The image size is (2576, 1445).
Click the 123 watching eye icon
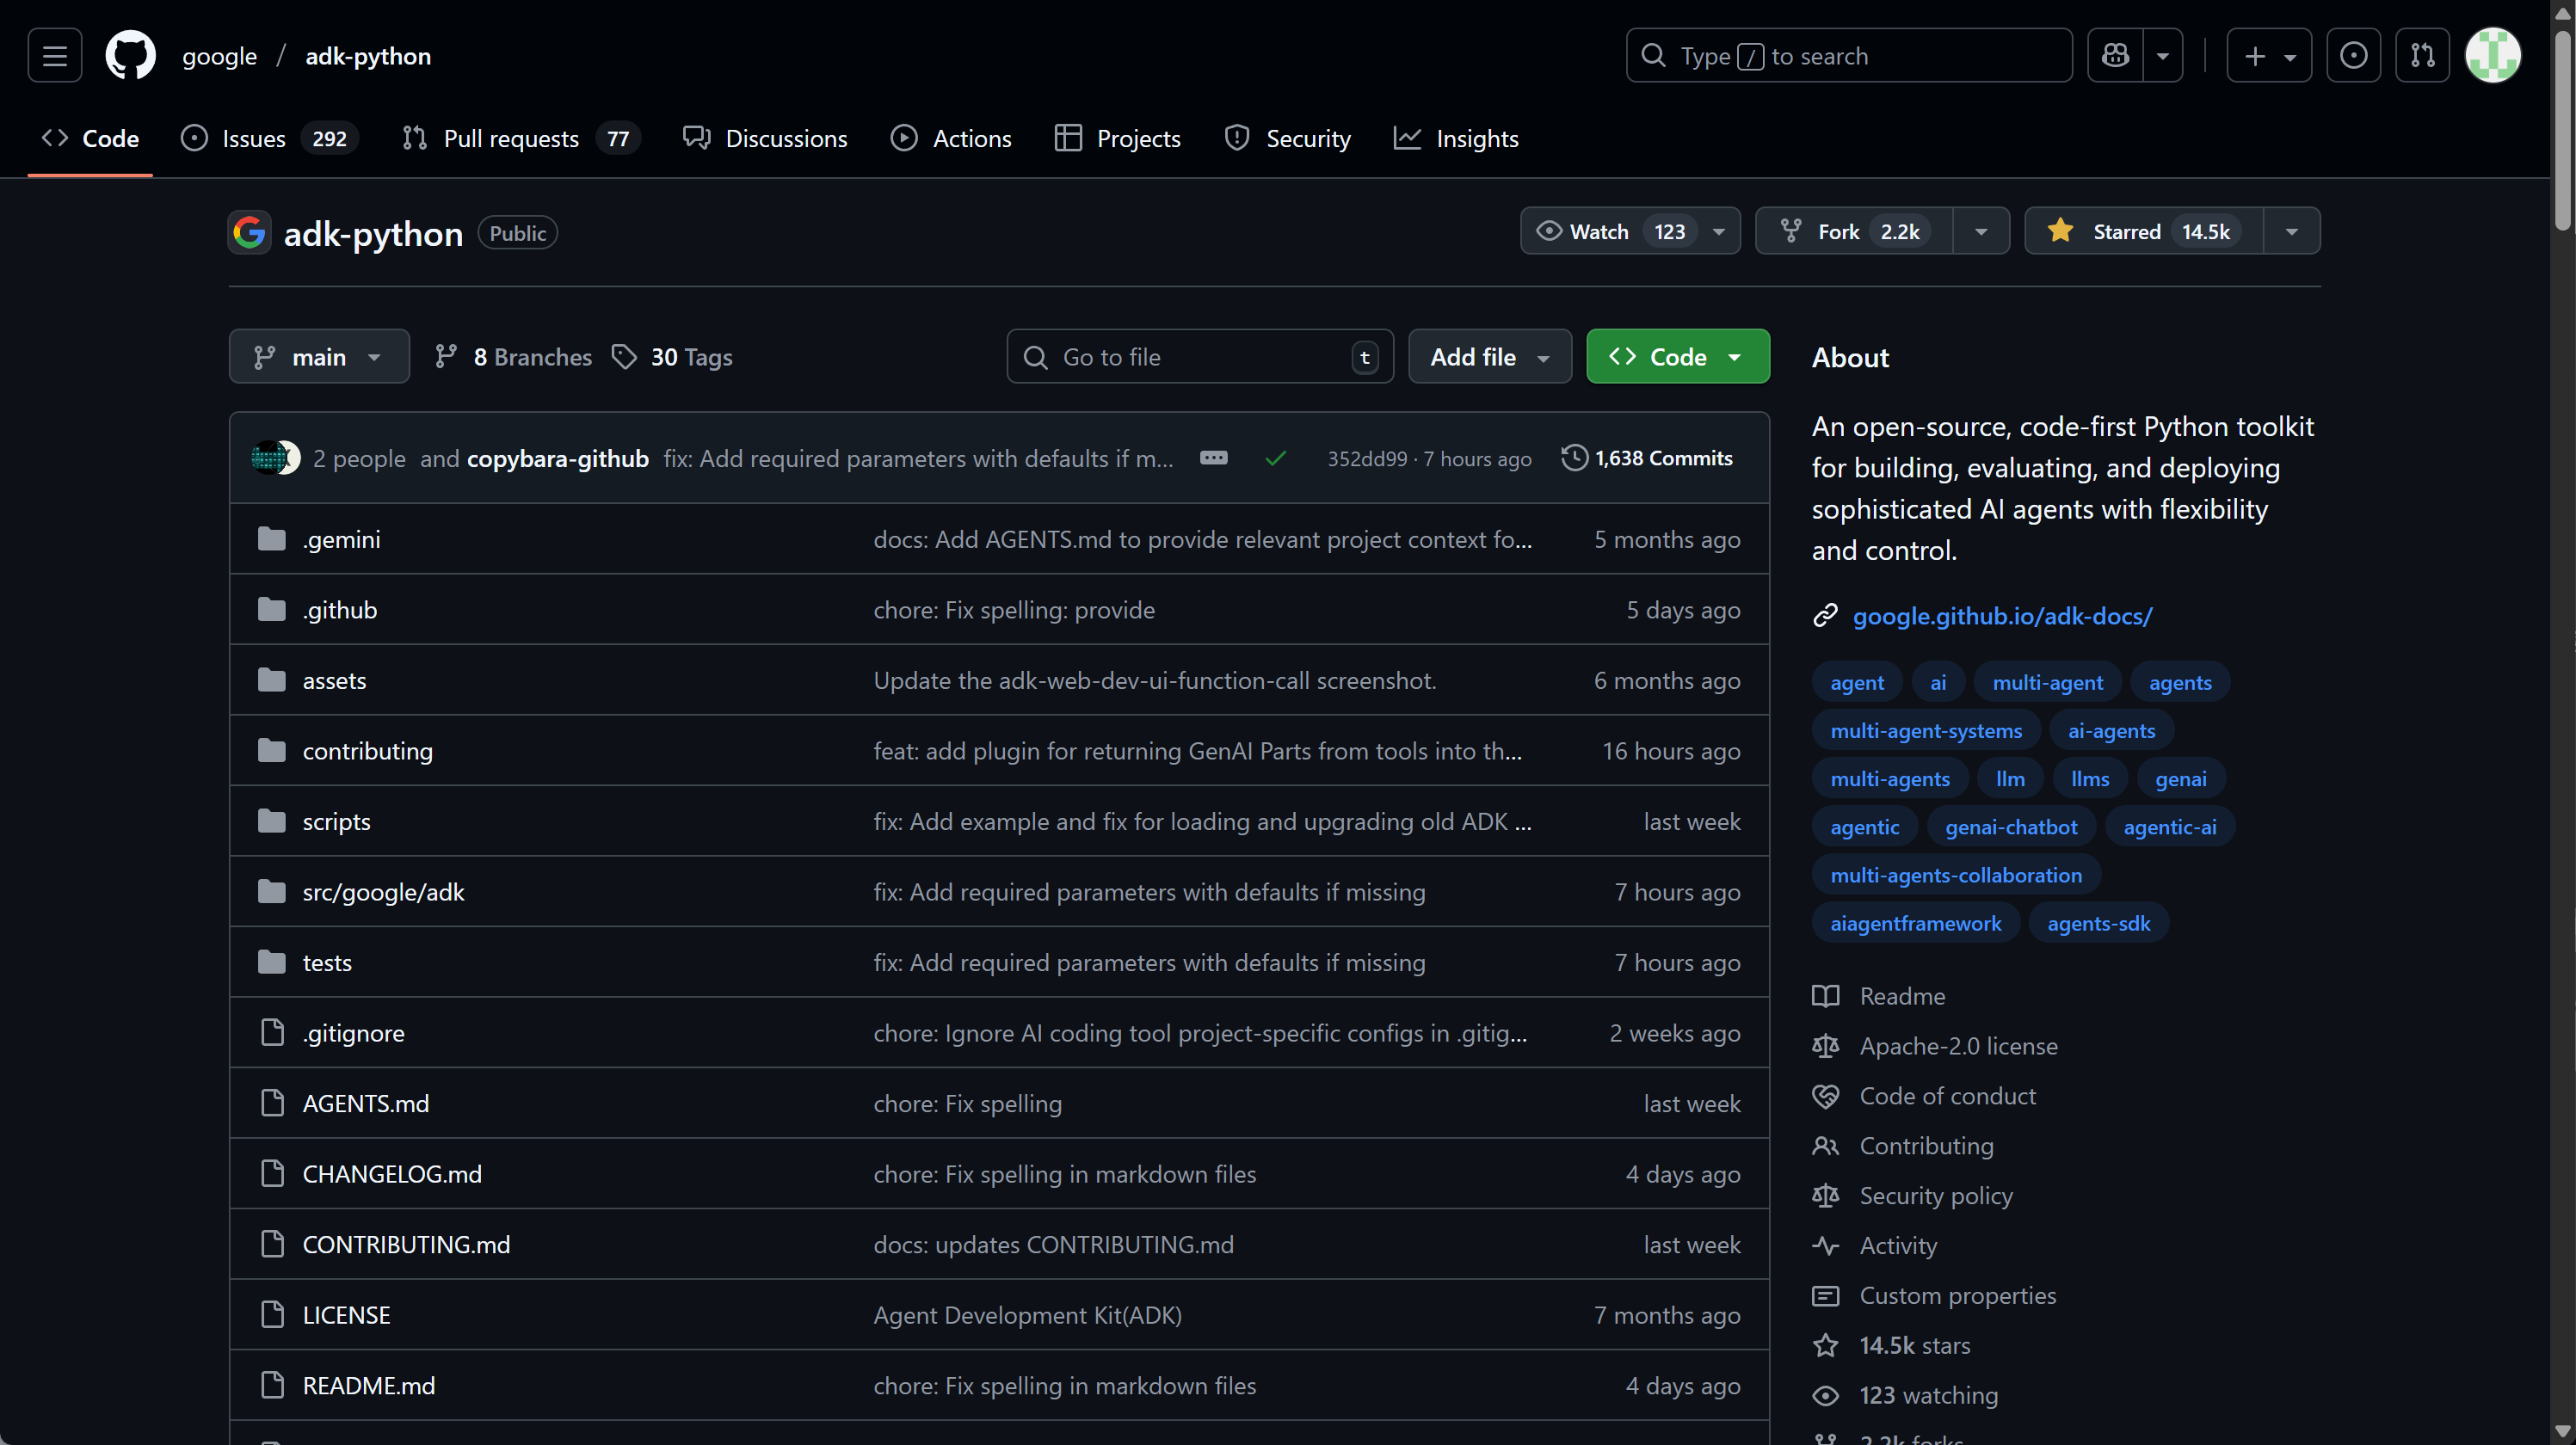pos(1825,1396)
